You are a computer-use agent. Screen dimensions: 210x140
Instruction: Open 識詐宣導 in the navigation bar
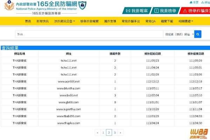click(x=110, y=21)
